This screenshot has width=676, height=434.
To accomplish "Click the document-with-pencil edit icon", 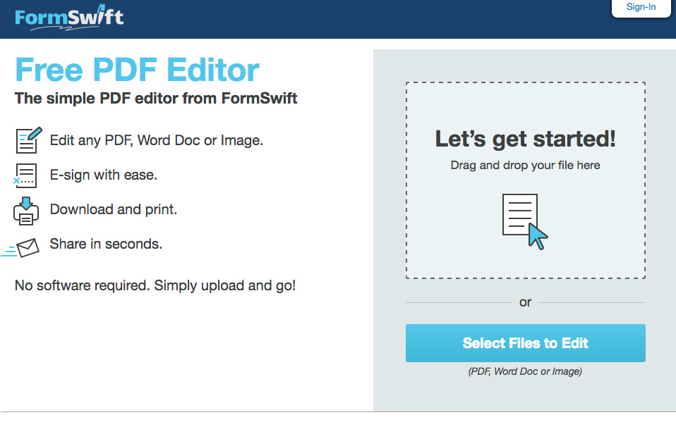I will (28, 140).
